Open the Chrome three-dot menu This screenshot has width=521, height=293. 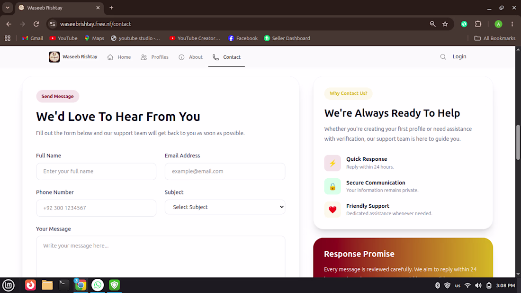pos(512,24)
